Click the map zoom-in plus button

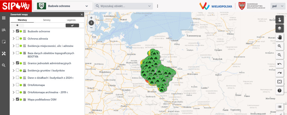pos(91,18)
